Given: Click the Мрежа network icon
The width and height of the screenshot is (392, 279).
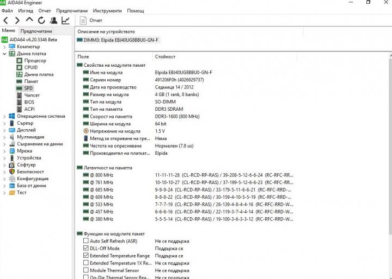Looking at the screenshot, I should 12,151.
